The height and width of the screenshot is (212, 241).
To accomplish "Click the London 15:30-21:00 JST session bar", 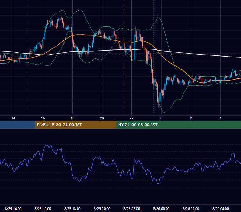I will coord(75,125).
